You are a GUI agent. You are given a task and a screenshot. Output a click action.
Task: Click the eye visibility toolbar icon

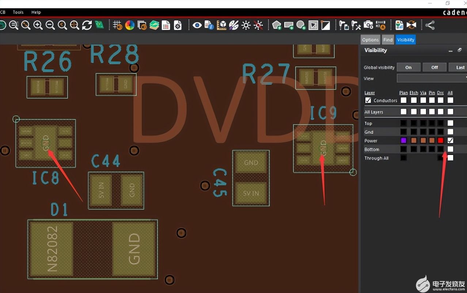point(197,25)
